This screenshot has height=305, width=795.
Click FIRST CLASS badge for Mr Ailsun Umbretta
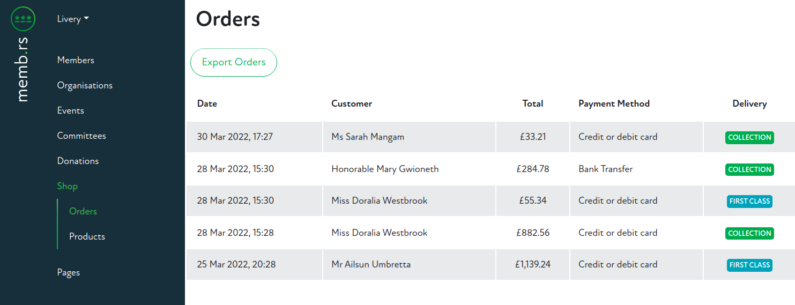(x=749, y=265)
